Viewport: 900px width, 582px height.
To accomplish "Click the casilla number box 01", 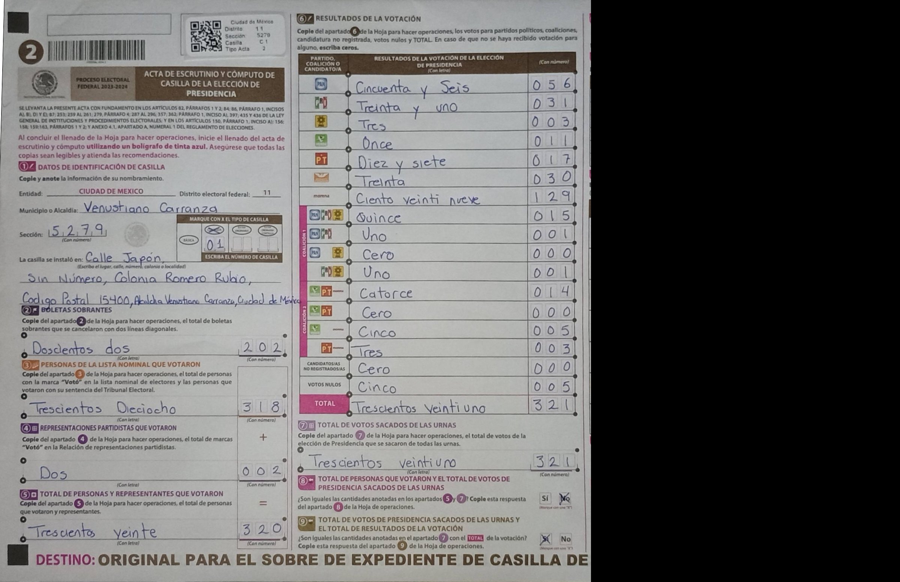I will click(214, 245).
